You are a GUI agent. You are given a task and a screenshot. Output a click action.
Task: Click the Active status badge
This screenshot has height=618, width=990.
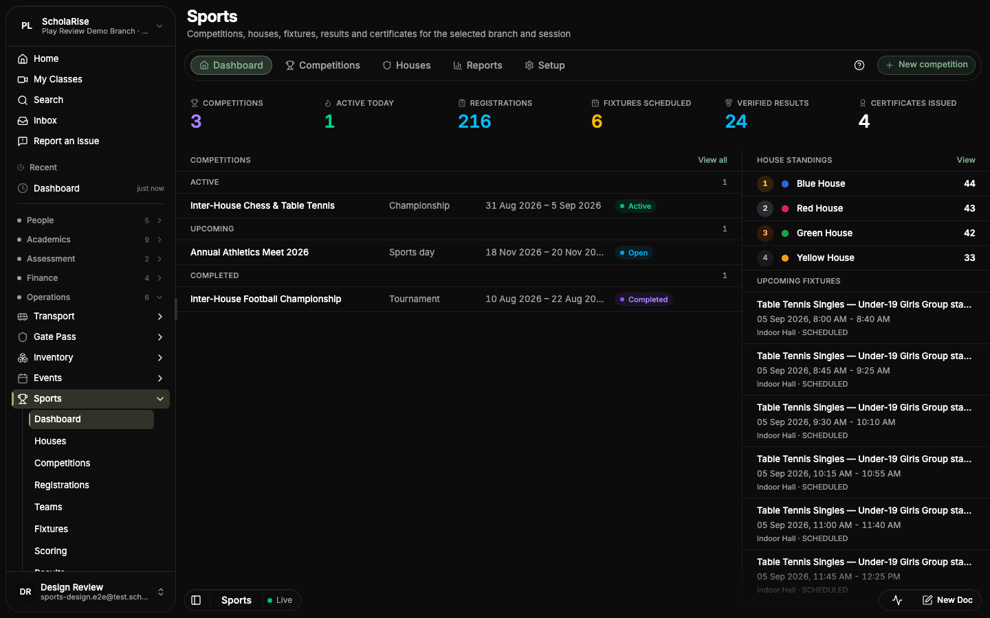(x=635, y=206)
